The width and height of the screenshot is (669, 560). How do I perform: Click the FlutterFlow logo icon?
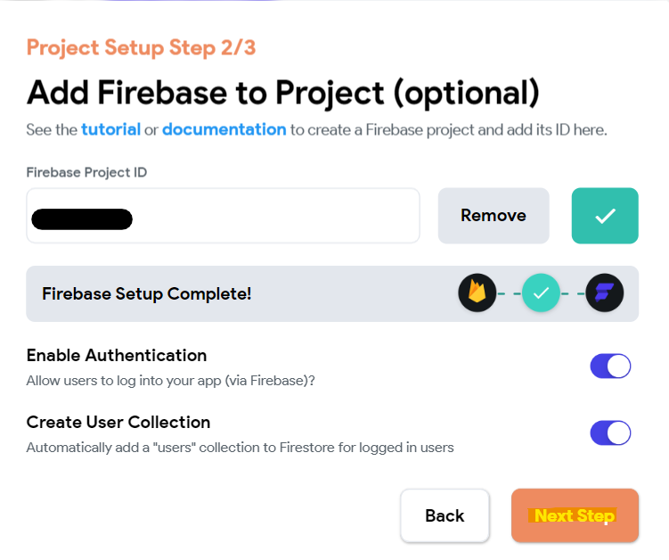coord(605,292)
